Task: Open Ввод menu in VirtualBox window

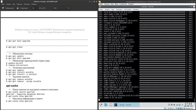Action: point(116,4)
